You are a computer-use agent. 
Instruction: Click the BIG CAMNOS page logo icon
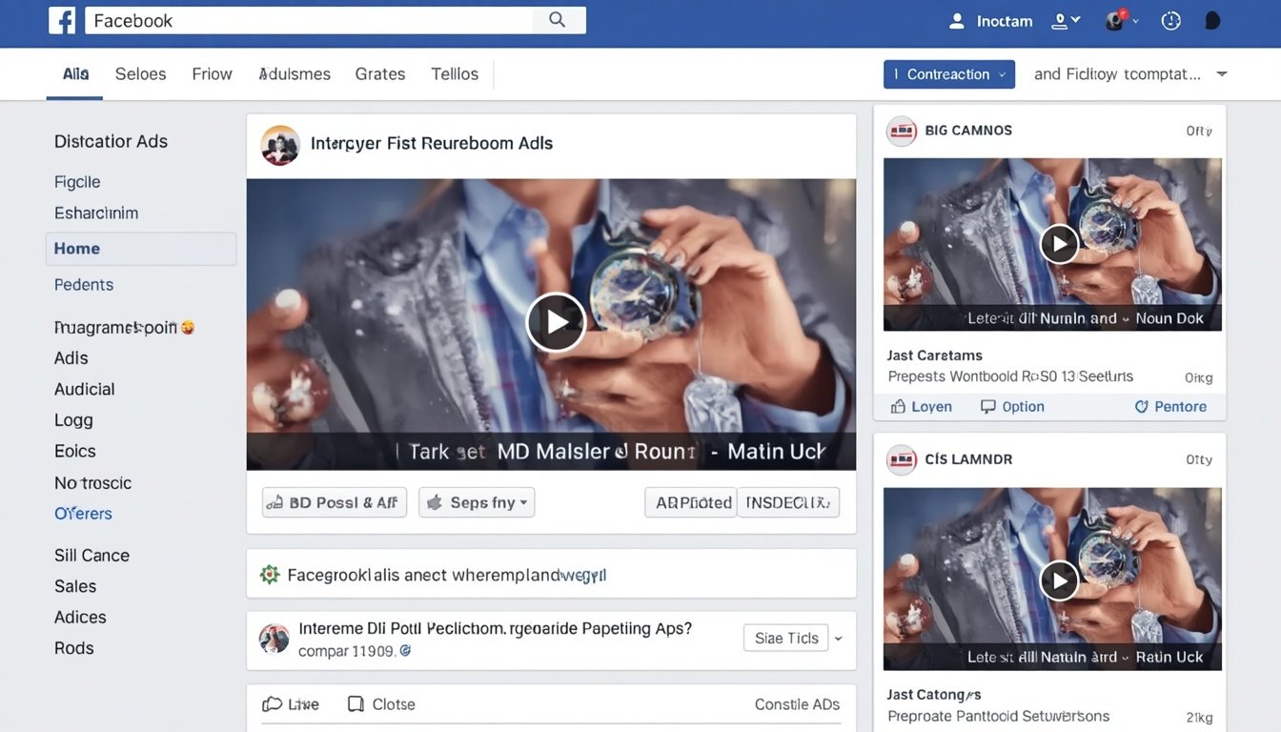click(x=902, y=131)
